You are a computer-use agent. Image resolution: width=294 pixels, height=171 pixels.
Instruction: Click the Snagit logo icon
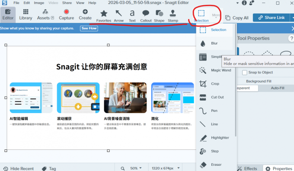(4, 3)
